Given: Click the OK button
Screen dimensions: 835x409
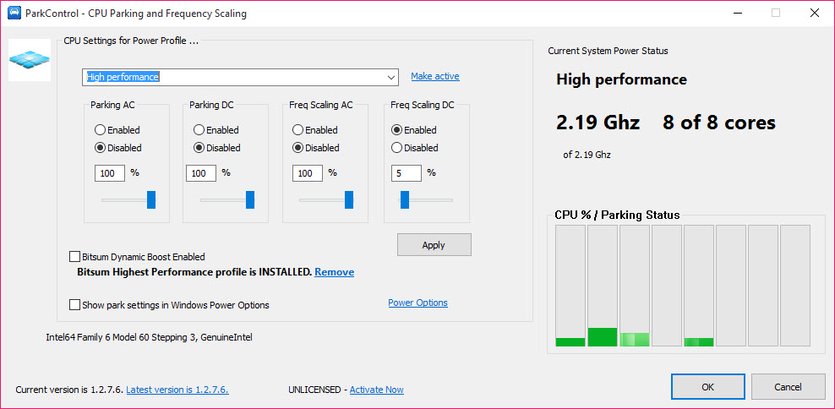Looking at the screenshot, I should (707, 387).
